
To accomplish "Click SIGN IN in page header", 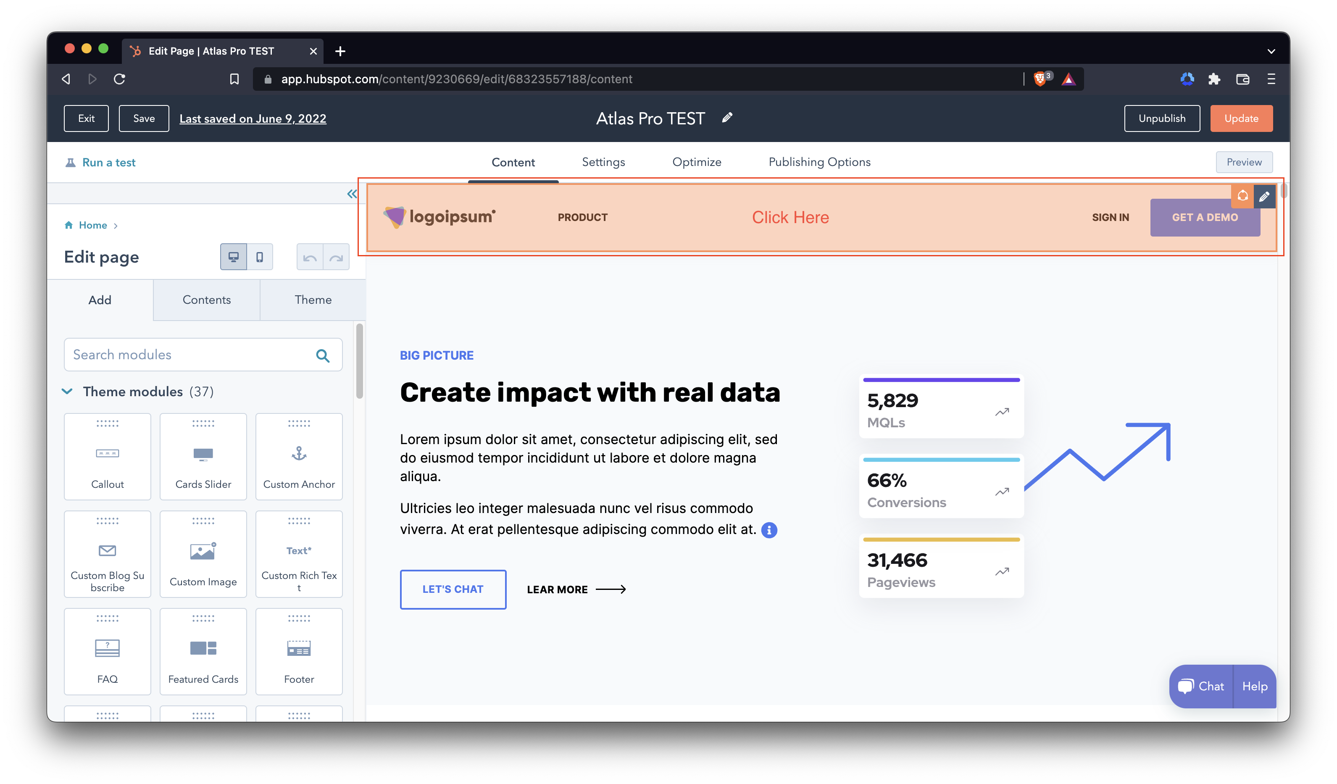I will pos(1111,218).
